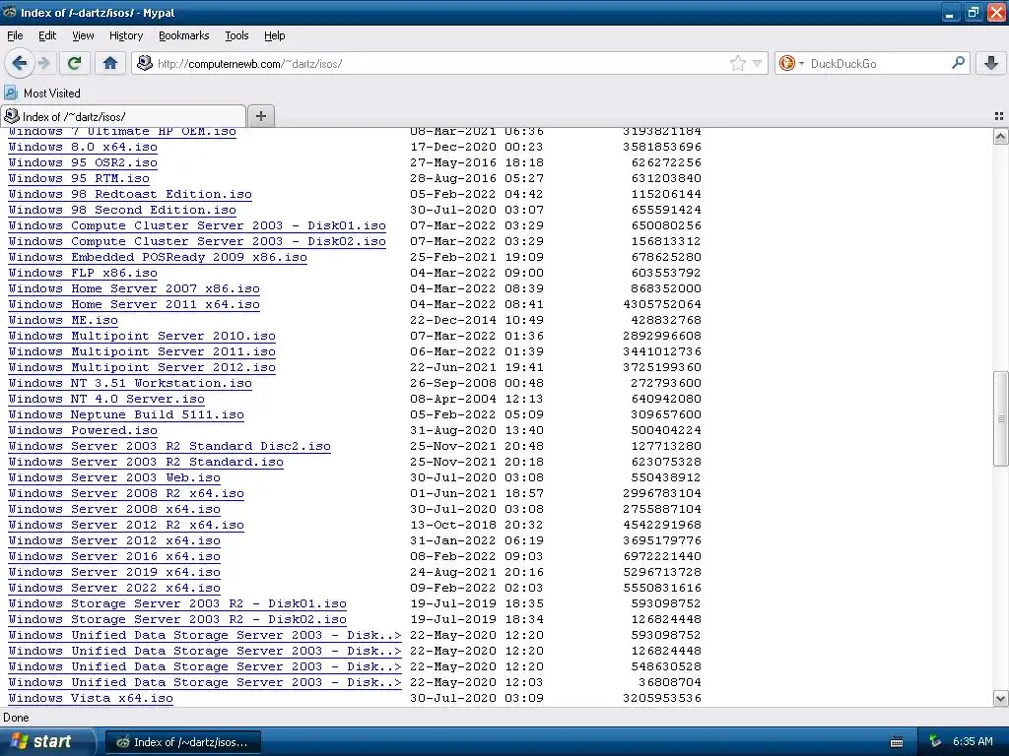The width and height of the screenshot is (1009, 756).
Task: Open the Windows 95 RTM.iso link
Action: click(79, 179)
